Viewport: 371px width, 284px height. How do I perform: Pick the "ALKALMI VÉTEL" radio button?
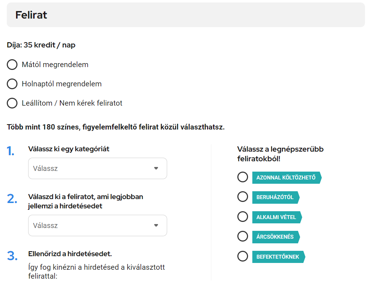[243, 217]
